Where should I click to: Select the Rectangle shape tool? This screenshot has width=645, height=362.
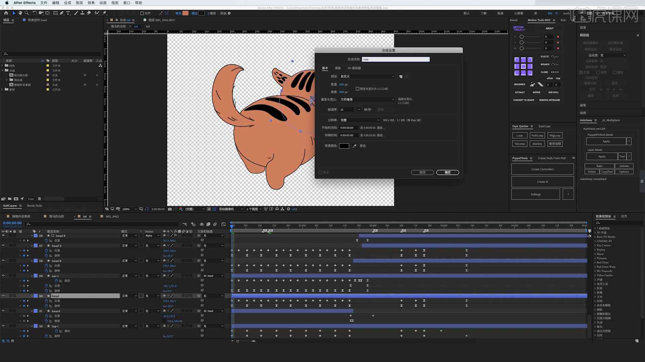(55, 13)
